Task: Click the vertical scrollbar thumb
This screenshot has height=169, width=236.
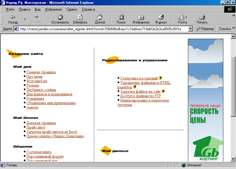Action: click(x=233, y=87)
